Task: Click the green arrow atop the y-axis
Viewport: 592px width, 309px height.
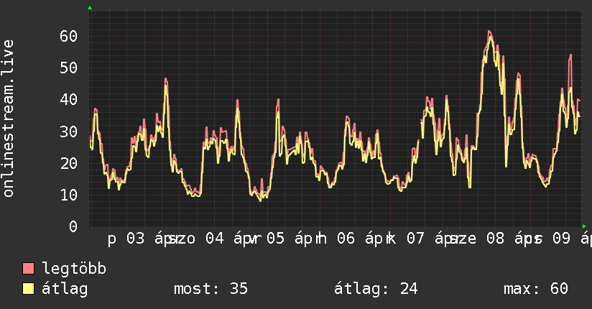Action: point(90,8)
